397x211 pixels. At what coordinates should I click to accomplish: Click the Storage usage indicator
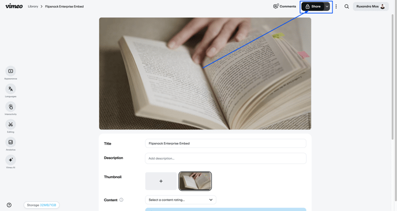(42, 205)
